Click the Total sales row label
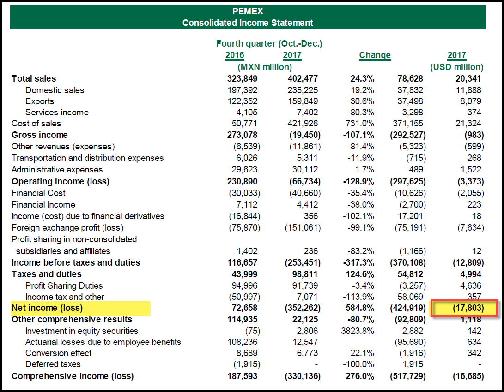 coord(34,78)
